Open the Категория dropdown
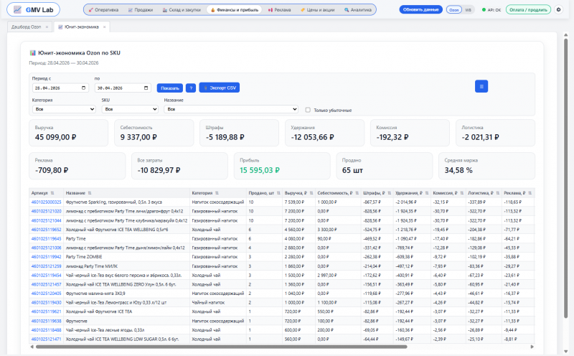The height and width of the screenshot is (356, 574). click(x=64, y=109)
